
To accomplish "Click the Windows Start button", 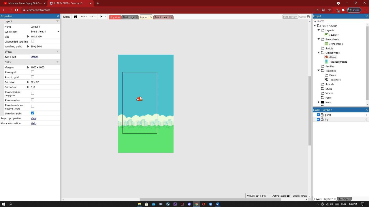I will [3, 204].
